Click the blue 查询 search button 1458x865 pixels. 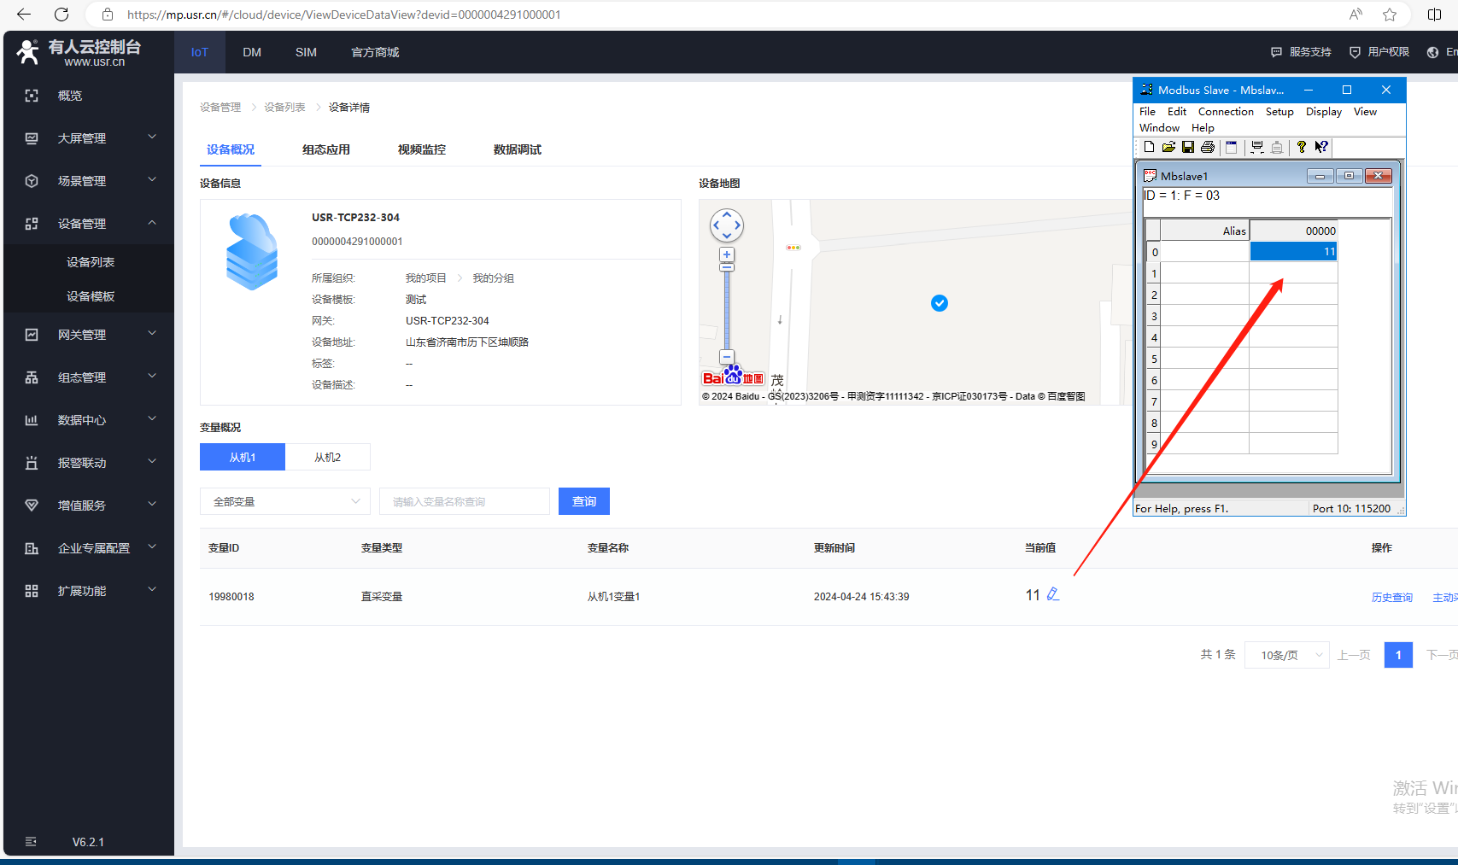pyautogui.click(x=584, y=501)
